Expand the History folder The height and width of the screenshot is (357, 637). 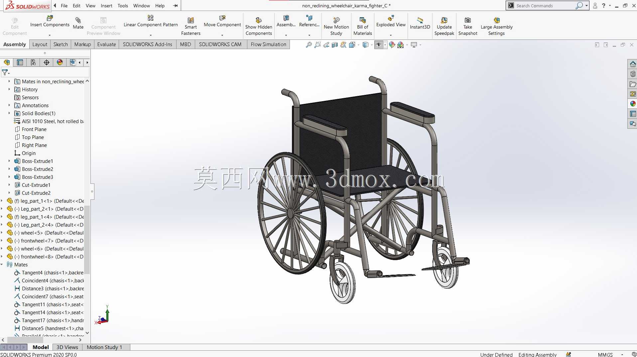pyautogui.click(x=9, y=90)
